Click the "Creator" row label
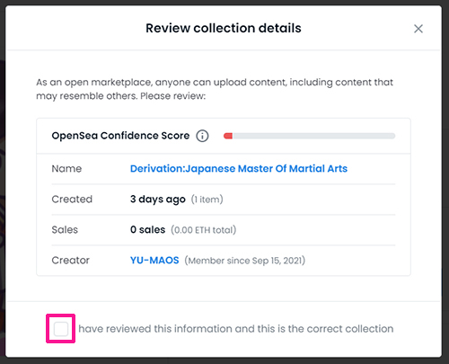The height and width of the screenshot is (364, 449). point(70,261)
